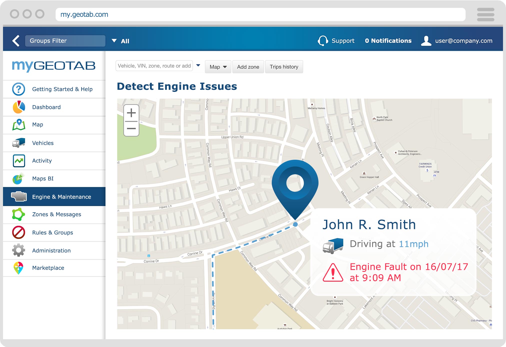The width and height of the screenshot is (506, 347).
Task: Zoom out the map with minus button
Action: coord(131,129)
